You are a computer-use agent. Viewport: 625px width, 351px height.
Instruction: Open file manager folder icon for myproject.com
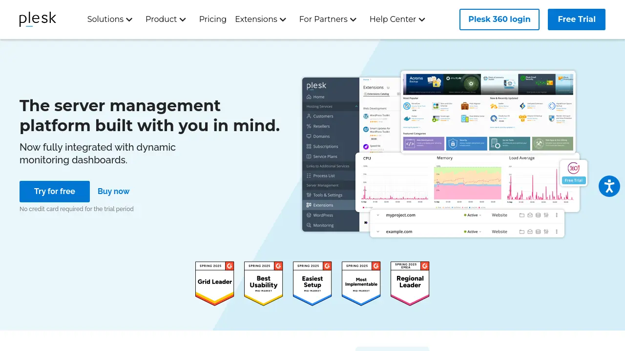tap(522, 215)
